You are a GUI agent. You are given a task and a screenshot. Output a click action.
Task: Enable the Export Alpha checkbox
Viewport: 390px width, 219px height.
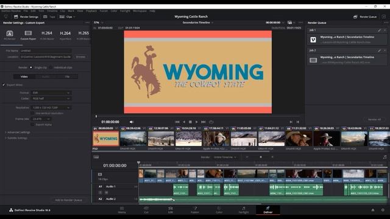click(32, 124)
